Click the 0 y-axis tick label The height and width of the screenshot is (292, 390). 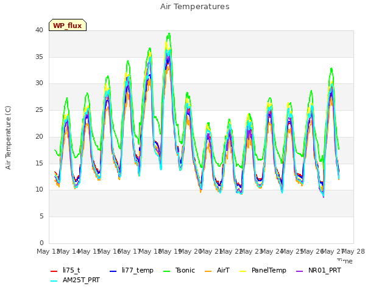41,243
